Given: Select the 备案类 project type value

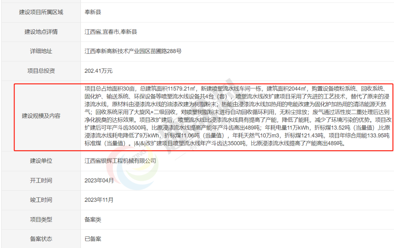Looking at the screenshot, I should pos(93,219).
